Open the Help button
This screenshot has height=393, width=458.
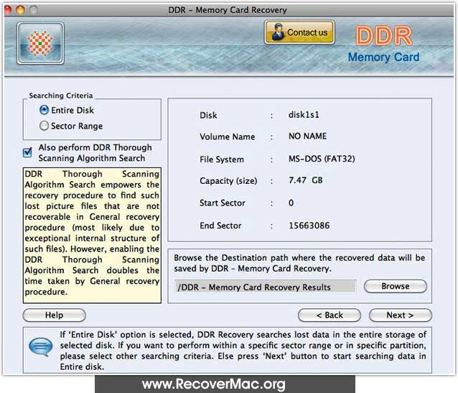pos(54,315)
